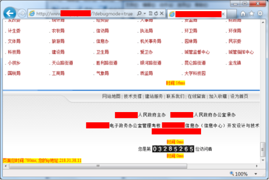Click the Forward navigation arrow
Screen dimensions: 269x180
(x=22, y=14)
